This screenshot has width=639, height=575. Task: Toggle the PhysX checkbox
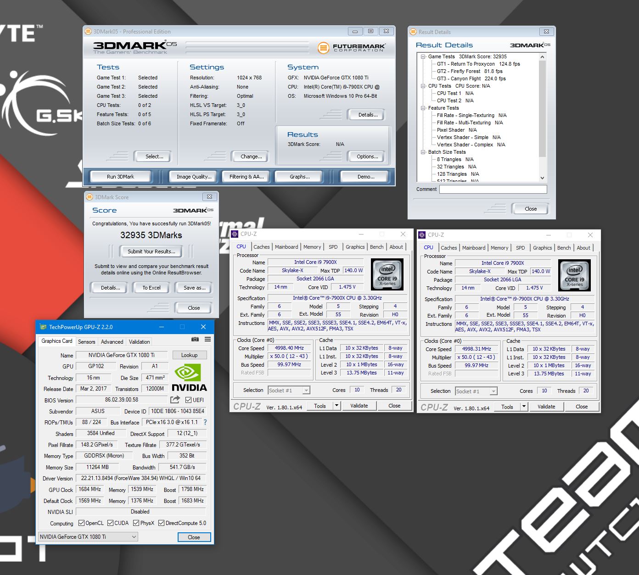pyautogui.click(x=136, y=523)
